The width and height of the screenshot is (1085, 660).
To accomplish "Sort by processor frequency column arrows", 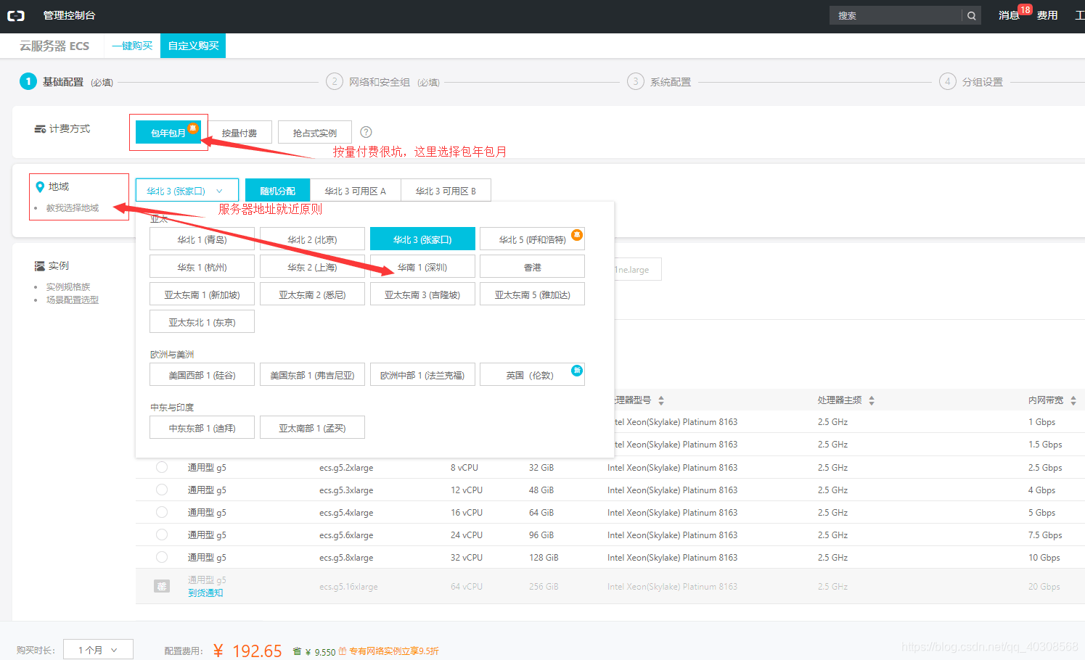I will 872,400.
